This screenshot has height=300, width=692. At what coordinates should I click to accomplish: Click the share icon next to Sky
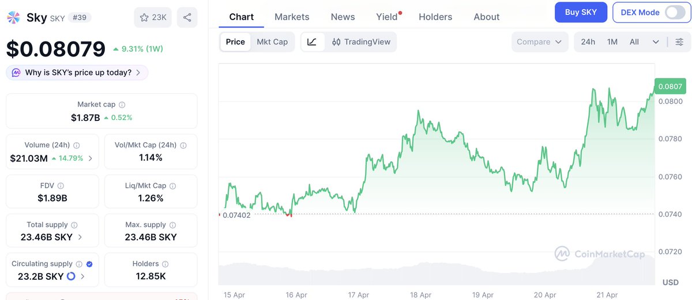(x=187, y=17)
